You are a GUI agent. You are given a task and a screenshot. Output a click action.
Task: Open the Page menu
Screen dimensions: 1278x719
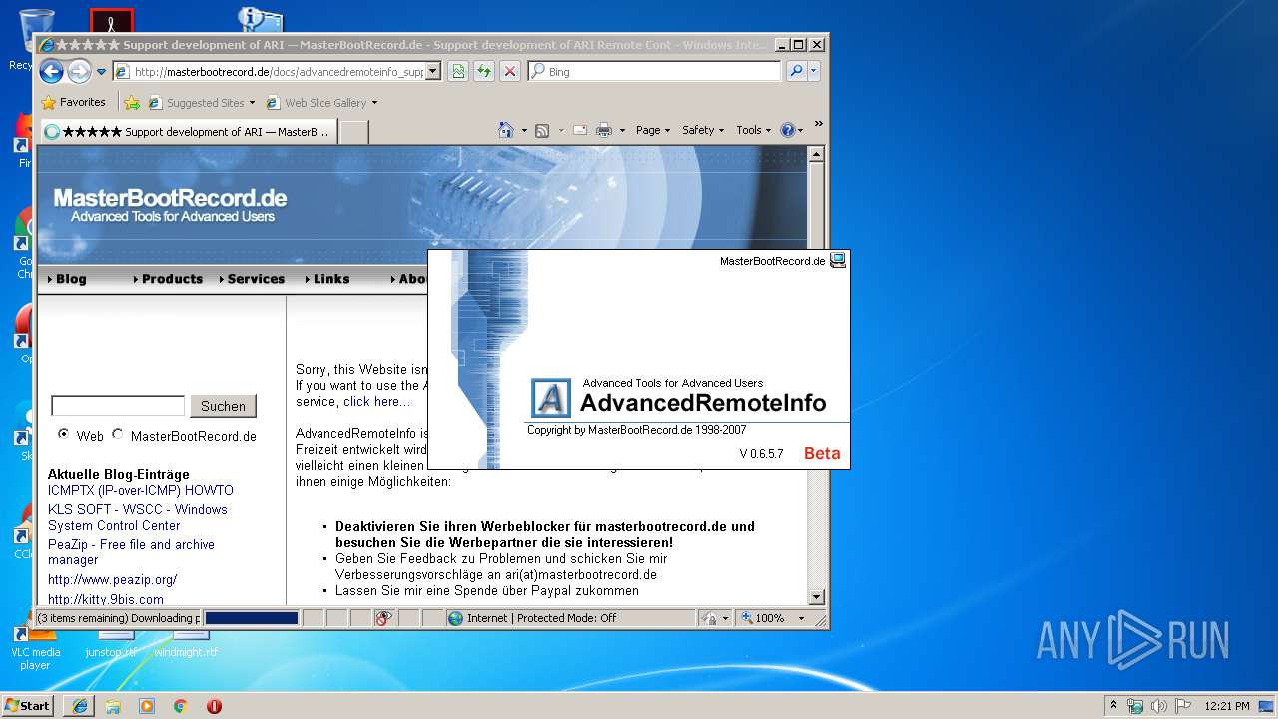point(653,130)
